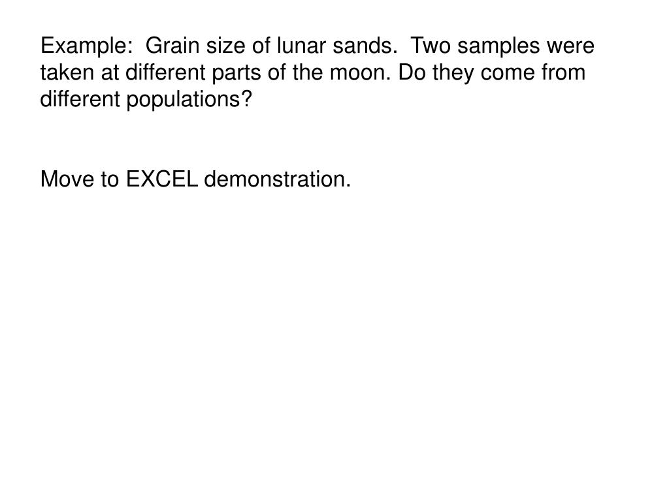The width and height of the screenshot is (669, 501).
Task: Select the word "they"
Action: pyautogui.click(x=453, y=73)
